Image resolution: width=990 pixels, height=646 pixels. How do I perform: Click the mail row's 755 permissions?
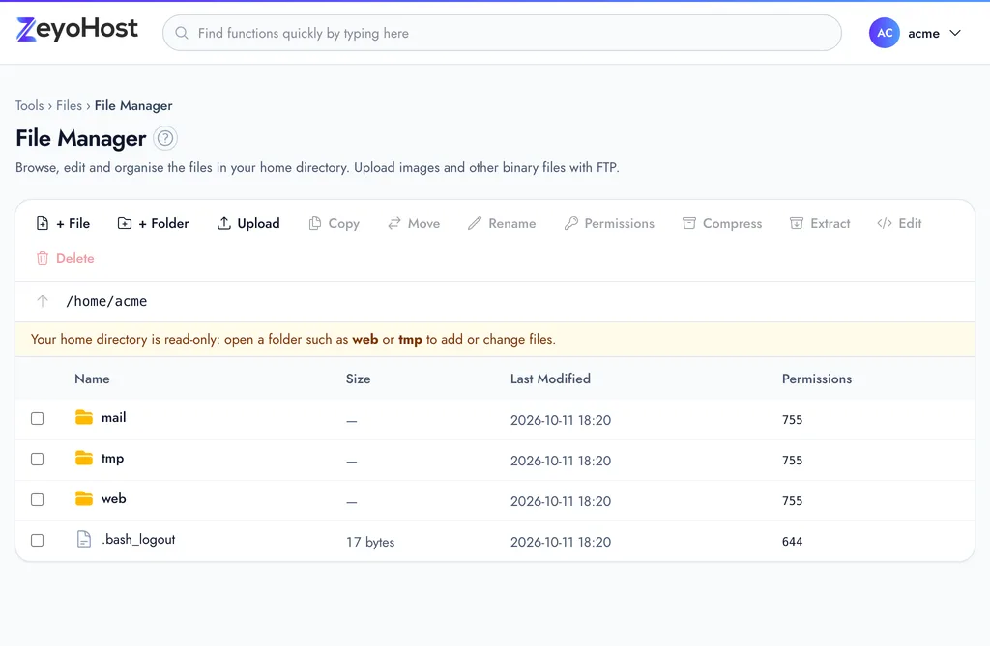(792, 419)
